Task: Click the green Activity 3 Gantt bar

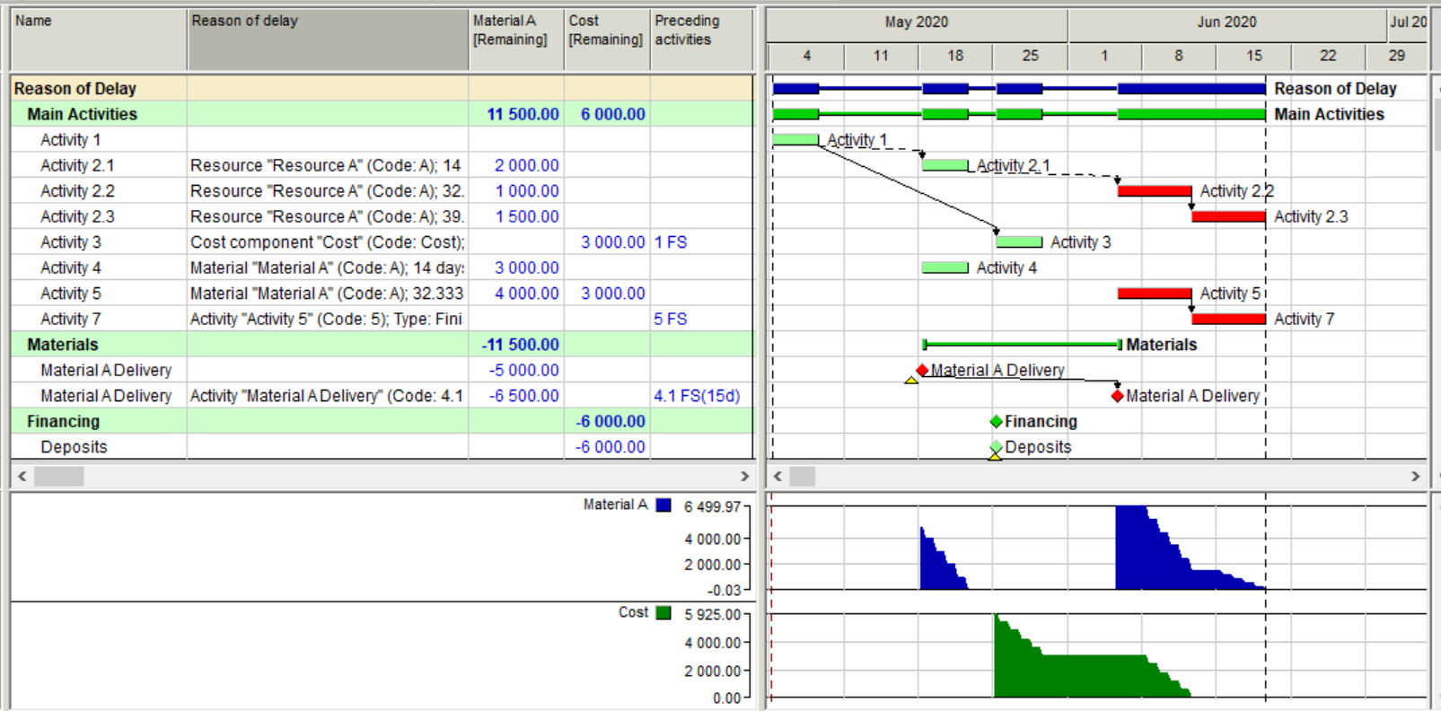Action: click(x=1019, y=241)
